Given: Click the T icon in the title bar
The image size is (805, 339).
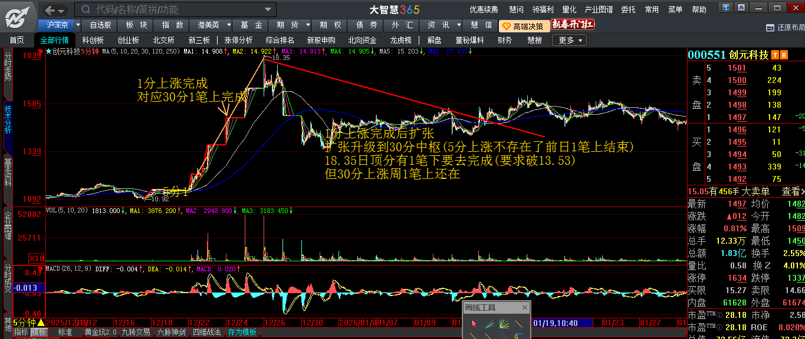Looking at the screenshot, I should click(725, 6).
